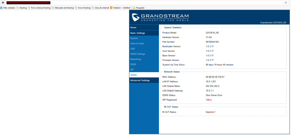
Task: Open the Hacking bookmark tag
Action: pyautogui.click(x=21, y=8)
